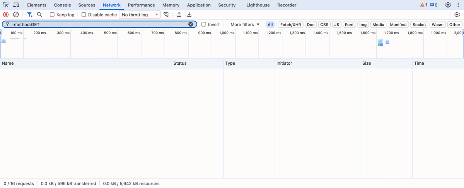Sort requests by Size column
The height and width of the screenshot is (188, 464).
(x=387, y=63)
